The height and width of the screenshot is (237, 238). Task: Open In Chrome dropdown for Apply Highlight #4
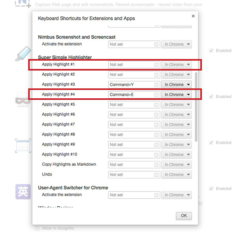(x=177, y=95)
